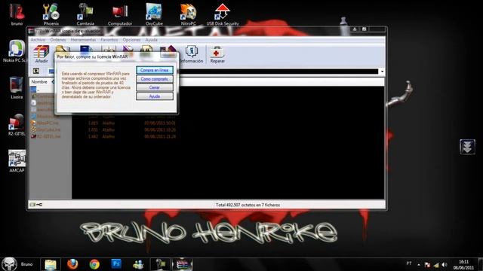
Task: Click the Nombre column header
Action: tap(39, 82)
